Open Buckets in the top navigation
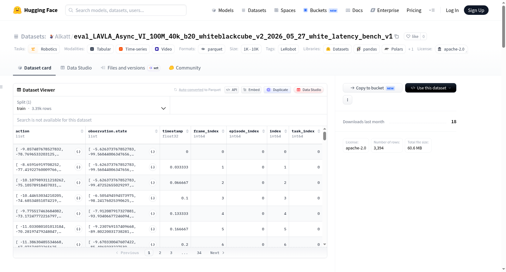The height and width of the screenshot is (272, 506). pyautogui.click(x=320, y=10)
